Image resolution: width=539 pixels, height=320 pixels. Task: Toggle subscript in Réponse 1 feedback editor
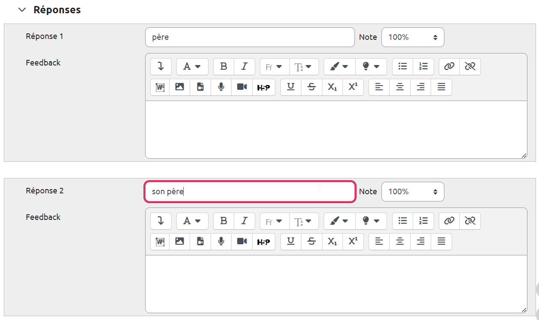[x=332, y=87]
